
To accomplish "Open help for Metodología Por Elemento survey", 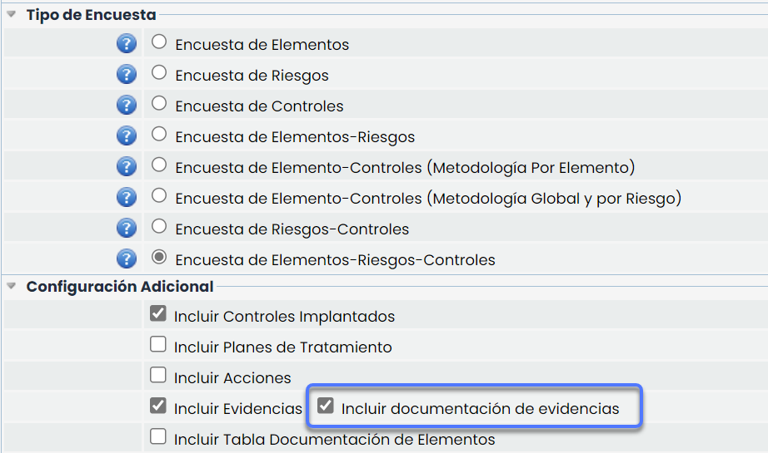I will click(127, 167).
